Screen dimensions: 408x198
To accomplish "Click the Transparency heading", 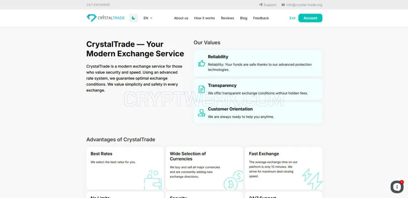I will (x=222, y=85).
